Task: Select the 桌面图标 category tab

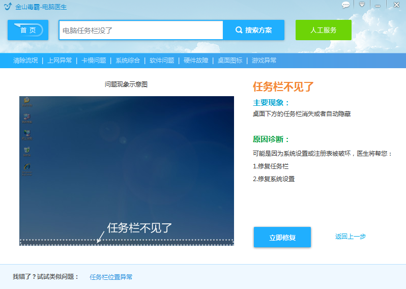Action: [x=230, y=61]
